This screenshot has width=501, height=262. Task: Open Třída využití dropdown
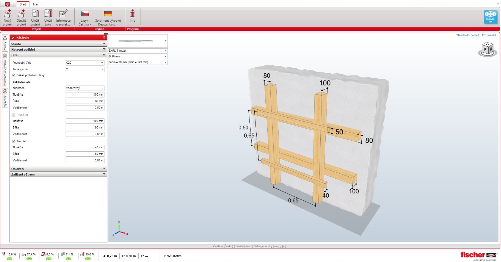click(85, 69)
